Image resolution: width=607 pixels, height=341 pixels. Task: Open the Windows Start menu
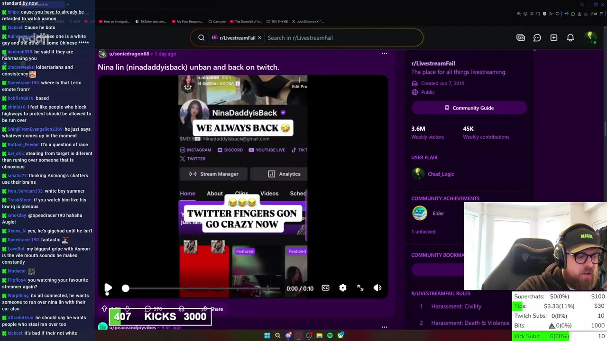click(267, 335)
